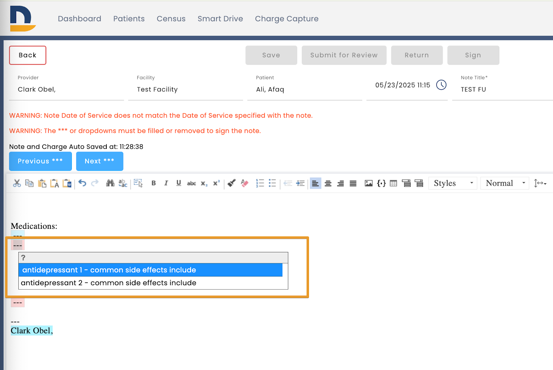Toggle Bold formatting
The height and width of the screenshot is (370, 553).
click(x=154, y=183)
